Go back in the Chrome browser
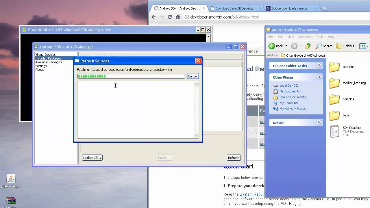Viewport: 370px width, 208px height. pos(153,17)
